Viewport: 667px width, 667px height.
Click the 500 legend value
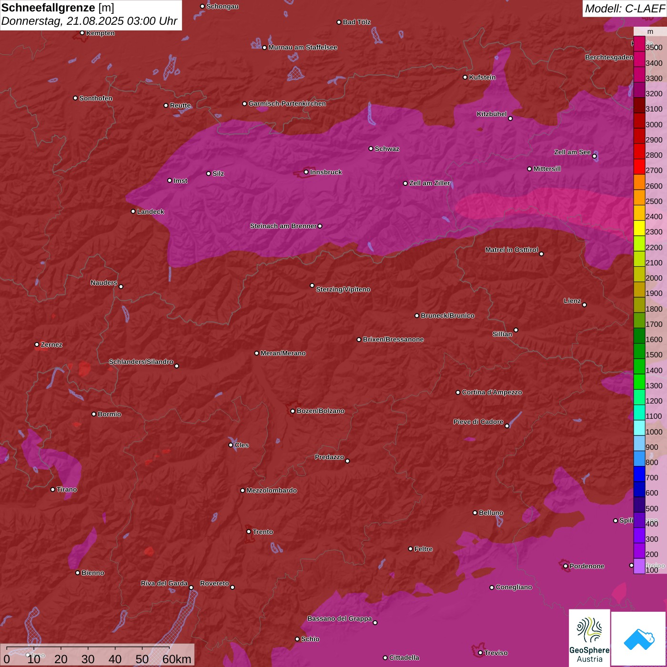click(652, 509)
